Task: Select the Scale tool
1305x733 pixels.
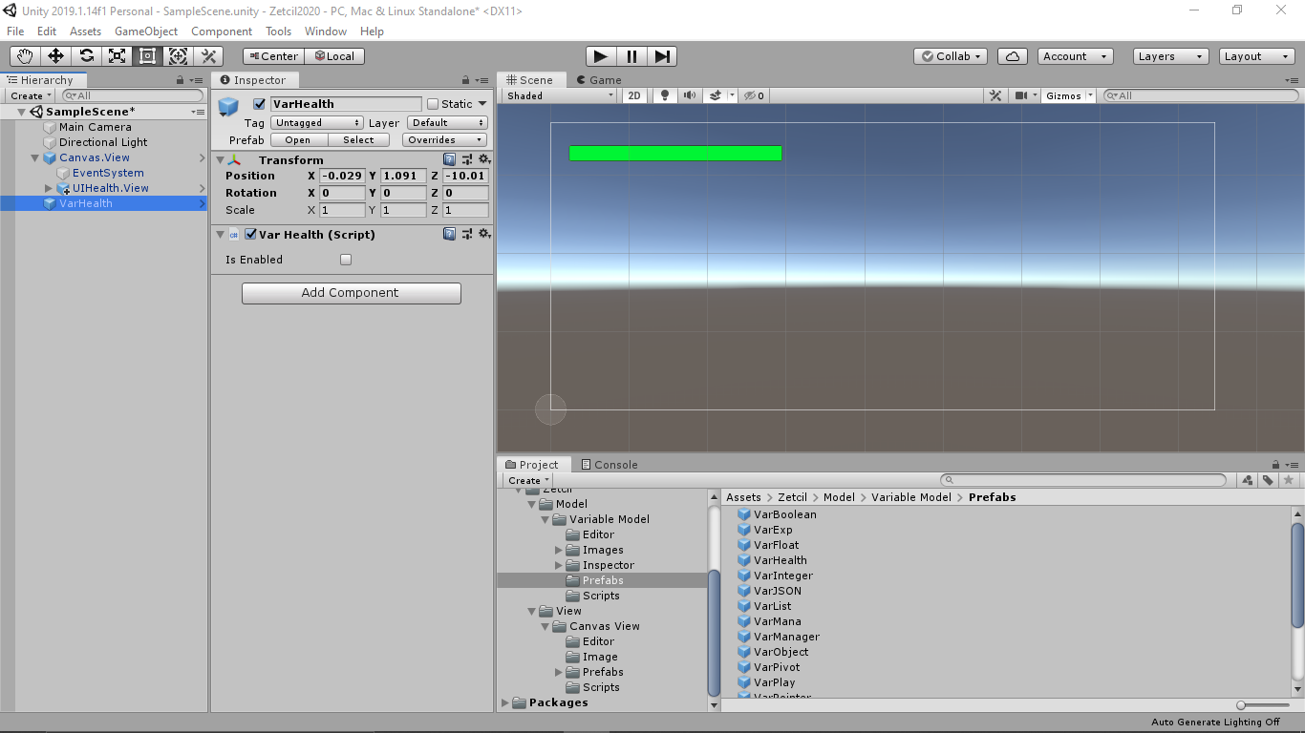Action: pyautogui.click(x=117, y=55)
